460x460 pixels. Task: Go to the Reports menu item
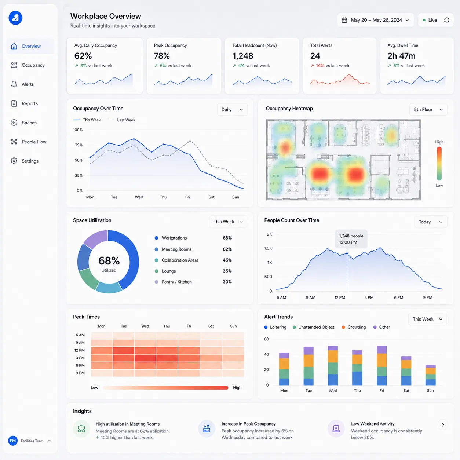30,103
